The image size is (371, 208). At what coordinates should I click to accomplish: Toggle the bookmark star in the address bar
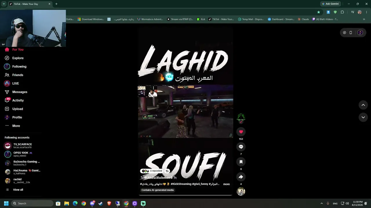pyautogui.click(x=319, y=12)
